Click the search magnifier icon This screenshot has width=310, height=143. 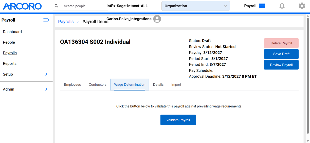57,6
